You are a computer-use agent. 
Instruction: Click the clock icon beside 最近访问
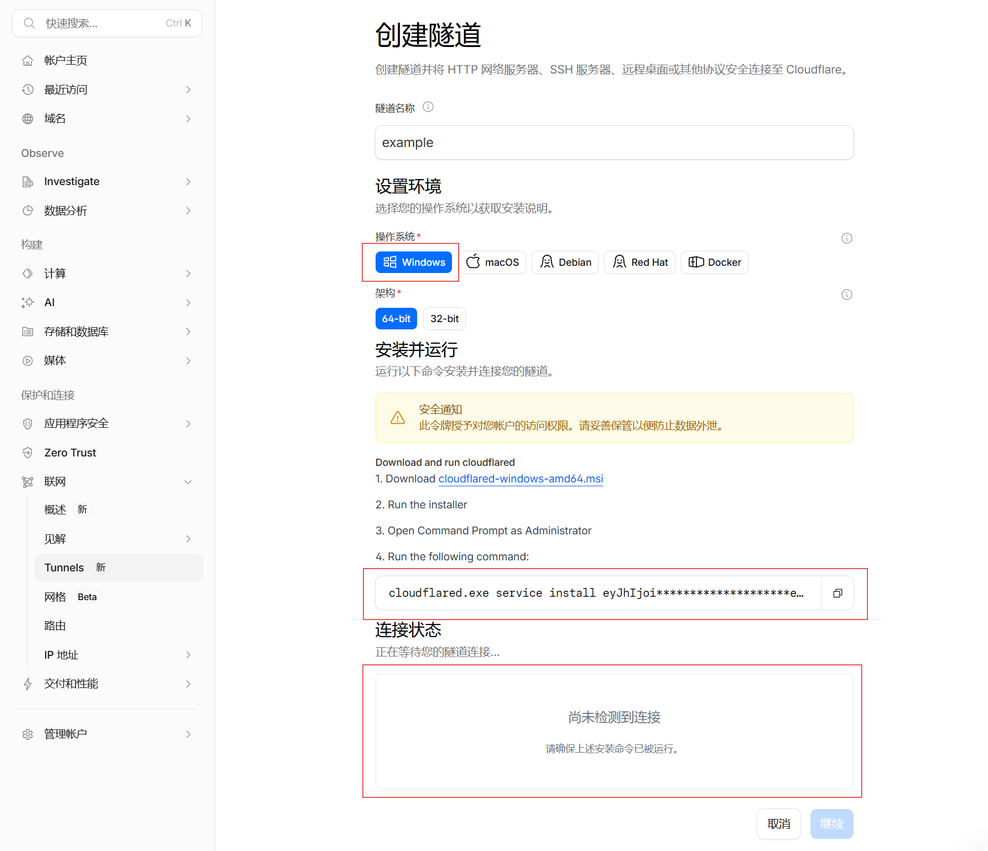click(x=28, y=90)
